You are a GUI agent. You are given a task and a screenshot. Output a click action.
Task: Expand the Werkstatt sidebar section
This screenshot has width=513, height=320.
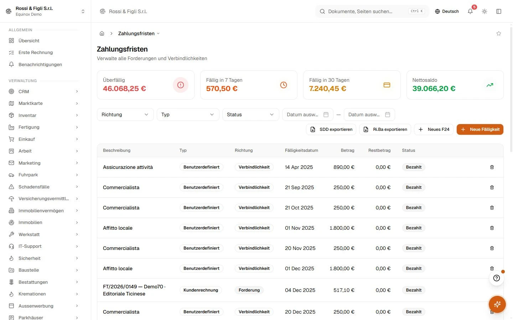click(x=43, y=234)
